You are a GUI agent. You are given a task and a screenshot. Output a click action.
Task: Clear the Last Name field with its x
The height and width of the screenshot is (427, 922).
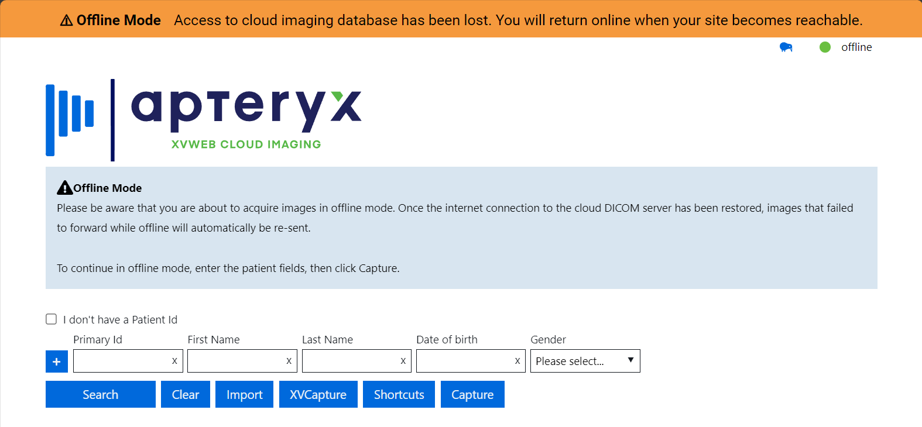click(403, 361)
